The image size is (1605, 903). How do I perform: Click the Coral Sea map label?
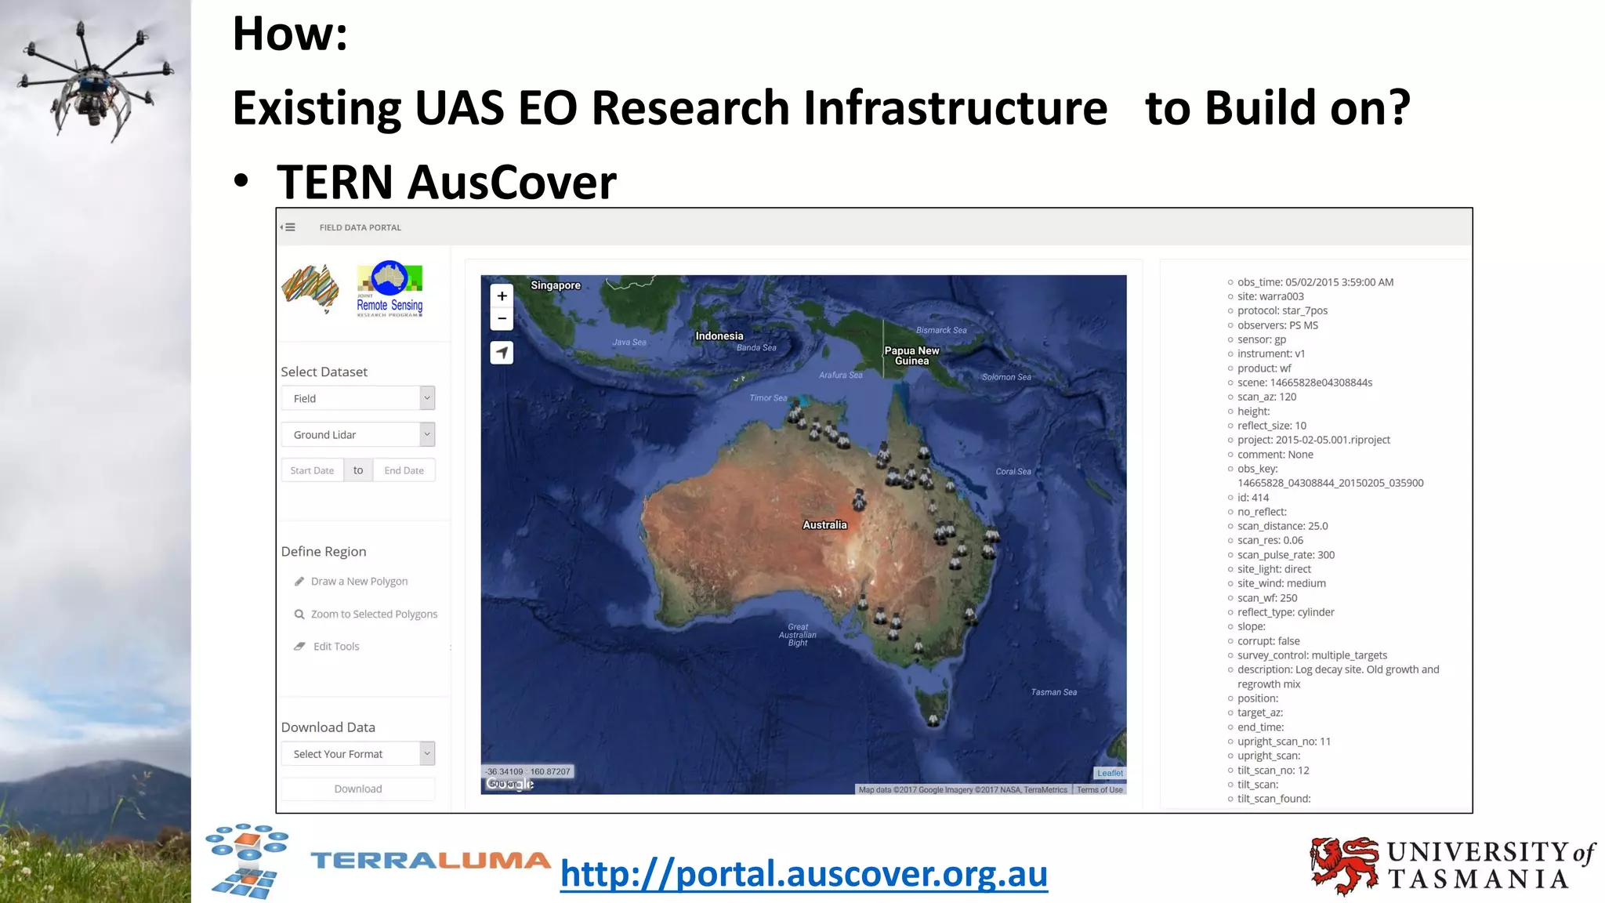(1013, 472)
